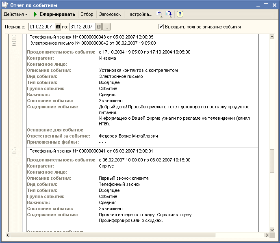The height and width of the screenshot is (243, 280).
Task: Open calendar picker for start date 01.02.2007
Action: coord(58,27)
